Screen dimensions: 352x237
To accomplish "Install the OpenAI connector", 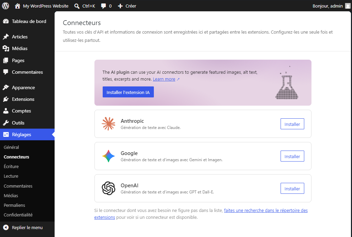I will (292, 188).
